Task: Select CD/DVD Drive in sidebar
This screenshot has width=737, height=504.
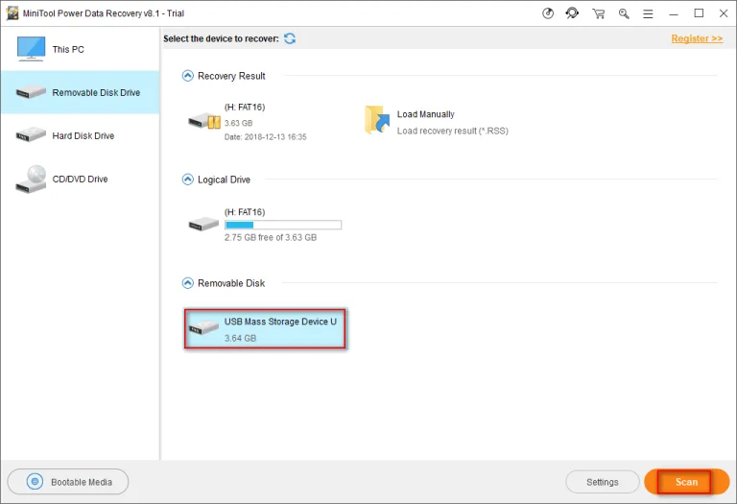Action: (81, 180)
